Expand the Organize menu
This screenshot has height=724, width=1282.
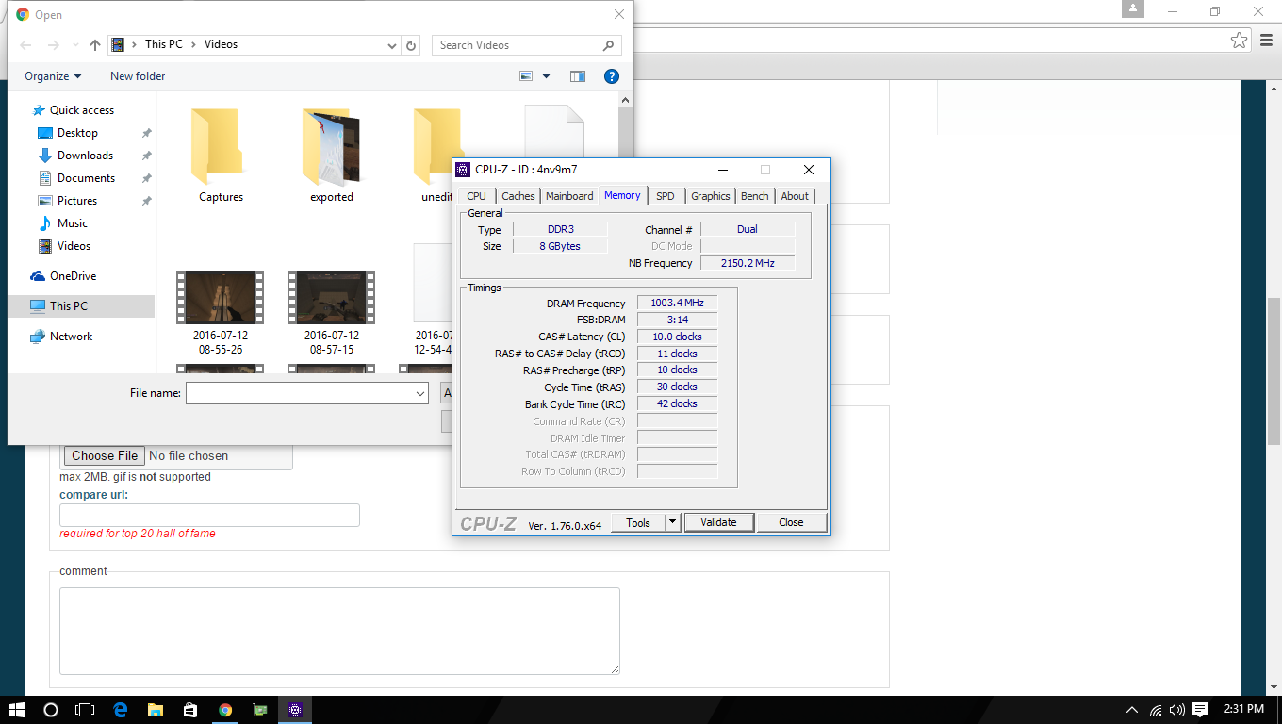pos(53,76)
